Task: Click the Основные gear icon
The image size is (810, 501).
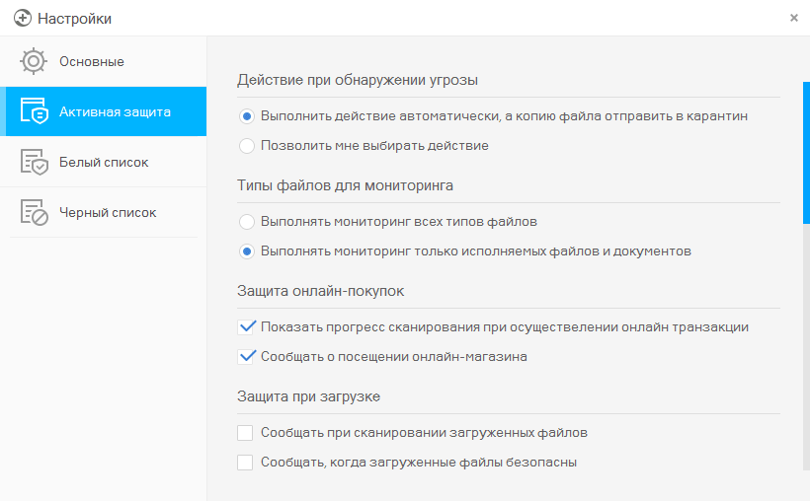Action: tap(34, 61)
